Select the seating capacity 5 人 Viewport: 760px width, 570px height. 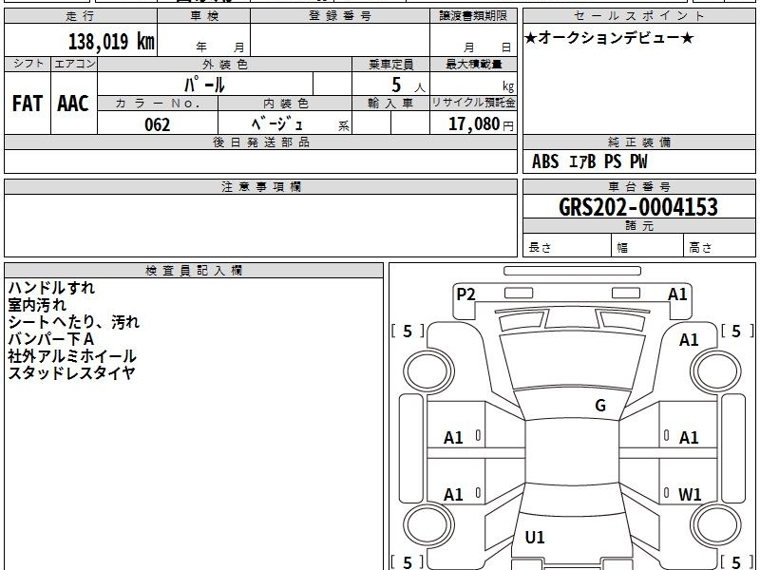coord(408,85)
